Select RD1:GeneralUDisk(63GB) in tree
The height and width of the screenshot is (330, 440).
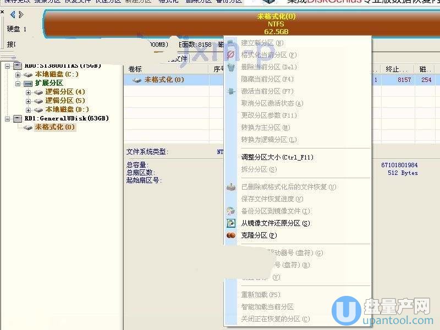click(67, 118)
